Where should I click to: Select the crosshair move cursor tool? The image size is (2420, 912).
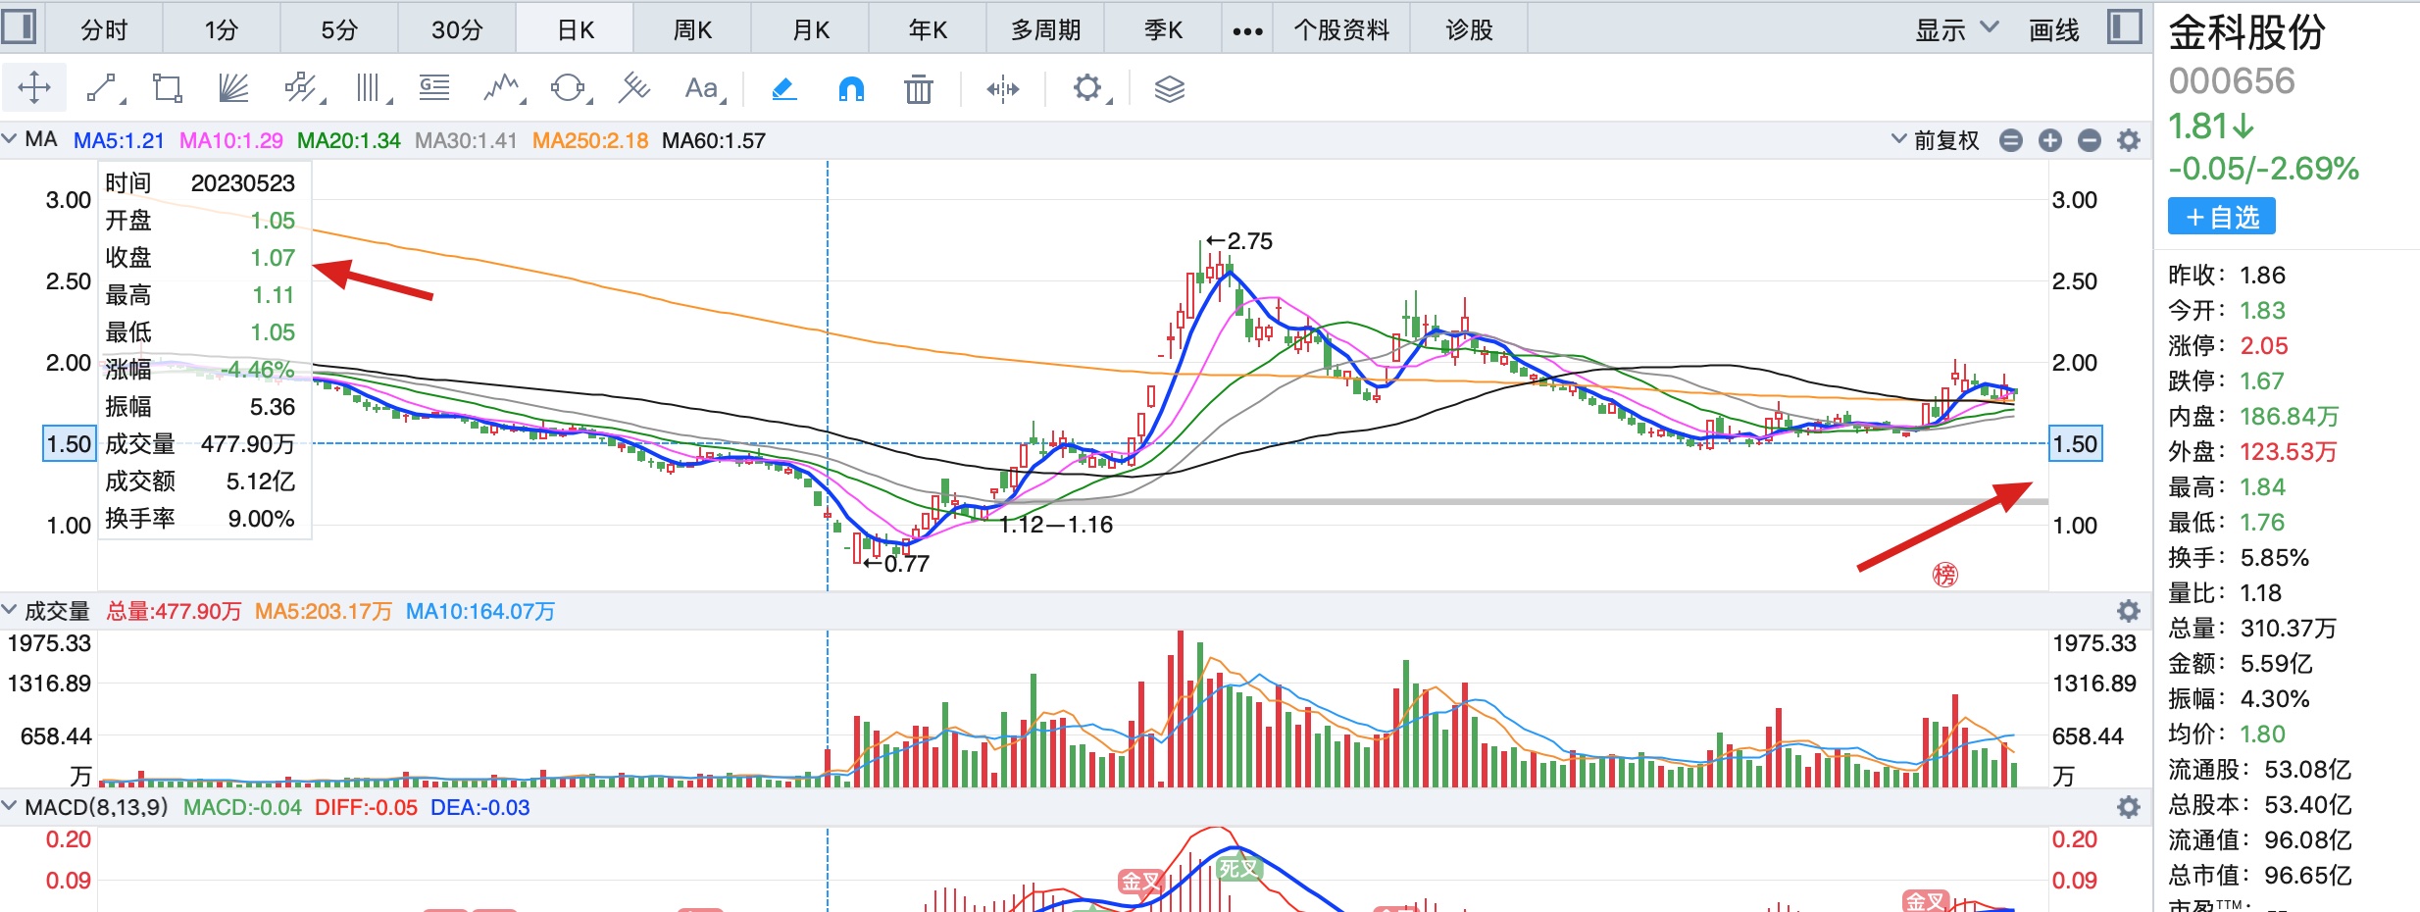click(x=34, y=88)
